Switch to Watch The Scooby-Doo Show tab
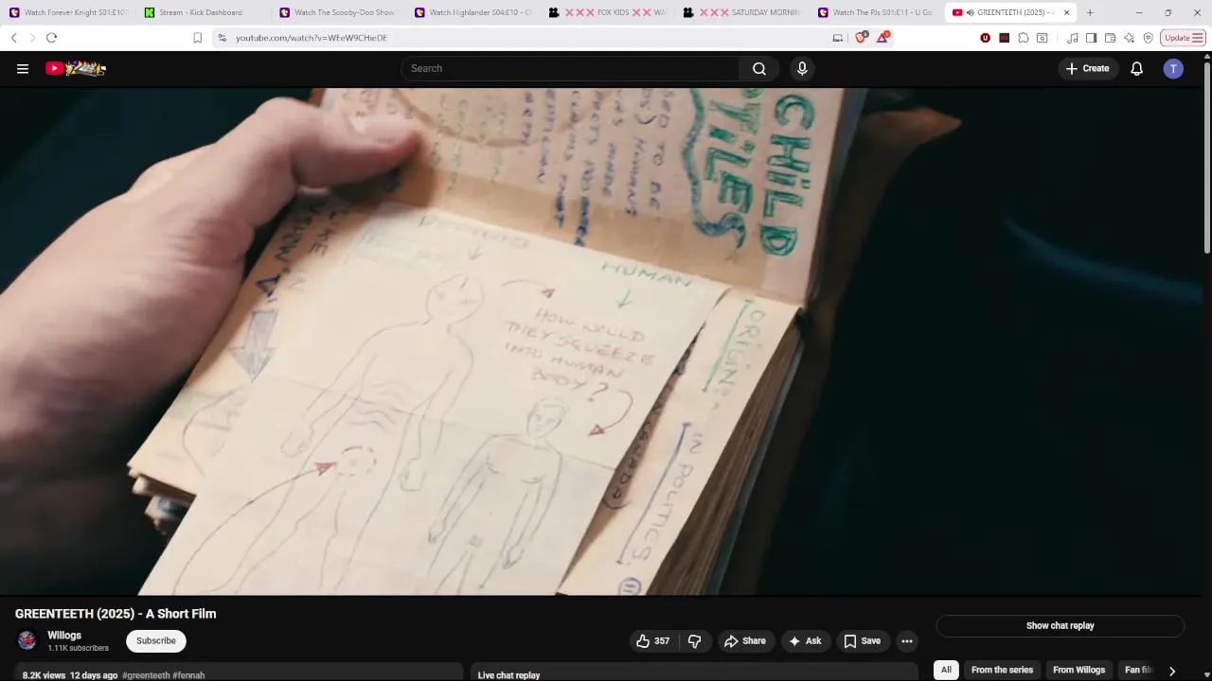 [x=338, y=12]
